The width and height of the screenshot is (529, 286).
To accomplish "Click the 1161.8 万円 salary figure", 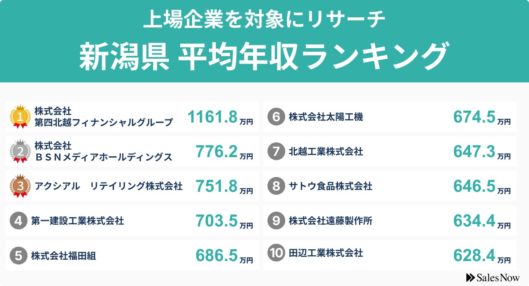I will (220, 117).
